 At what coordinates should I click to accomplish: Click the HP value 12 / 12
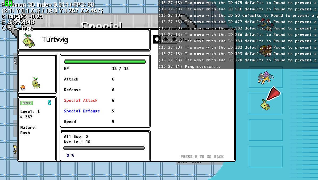121,68
